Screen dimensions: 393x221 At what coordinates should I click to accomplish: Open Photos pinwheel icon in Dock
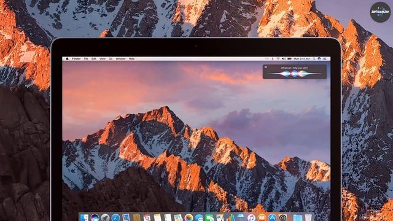(189, 217)
